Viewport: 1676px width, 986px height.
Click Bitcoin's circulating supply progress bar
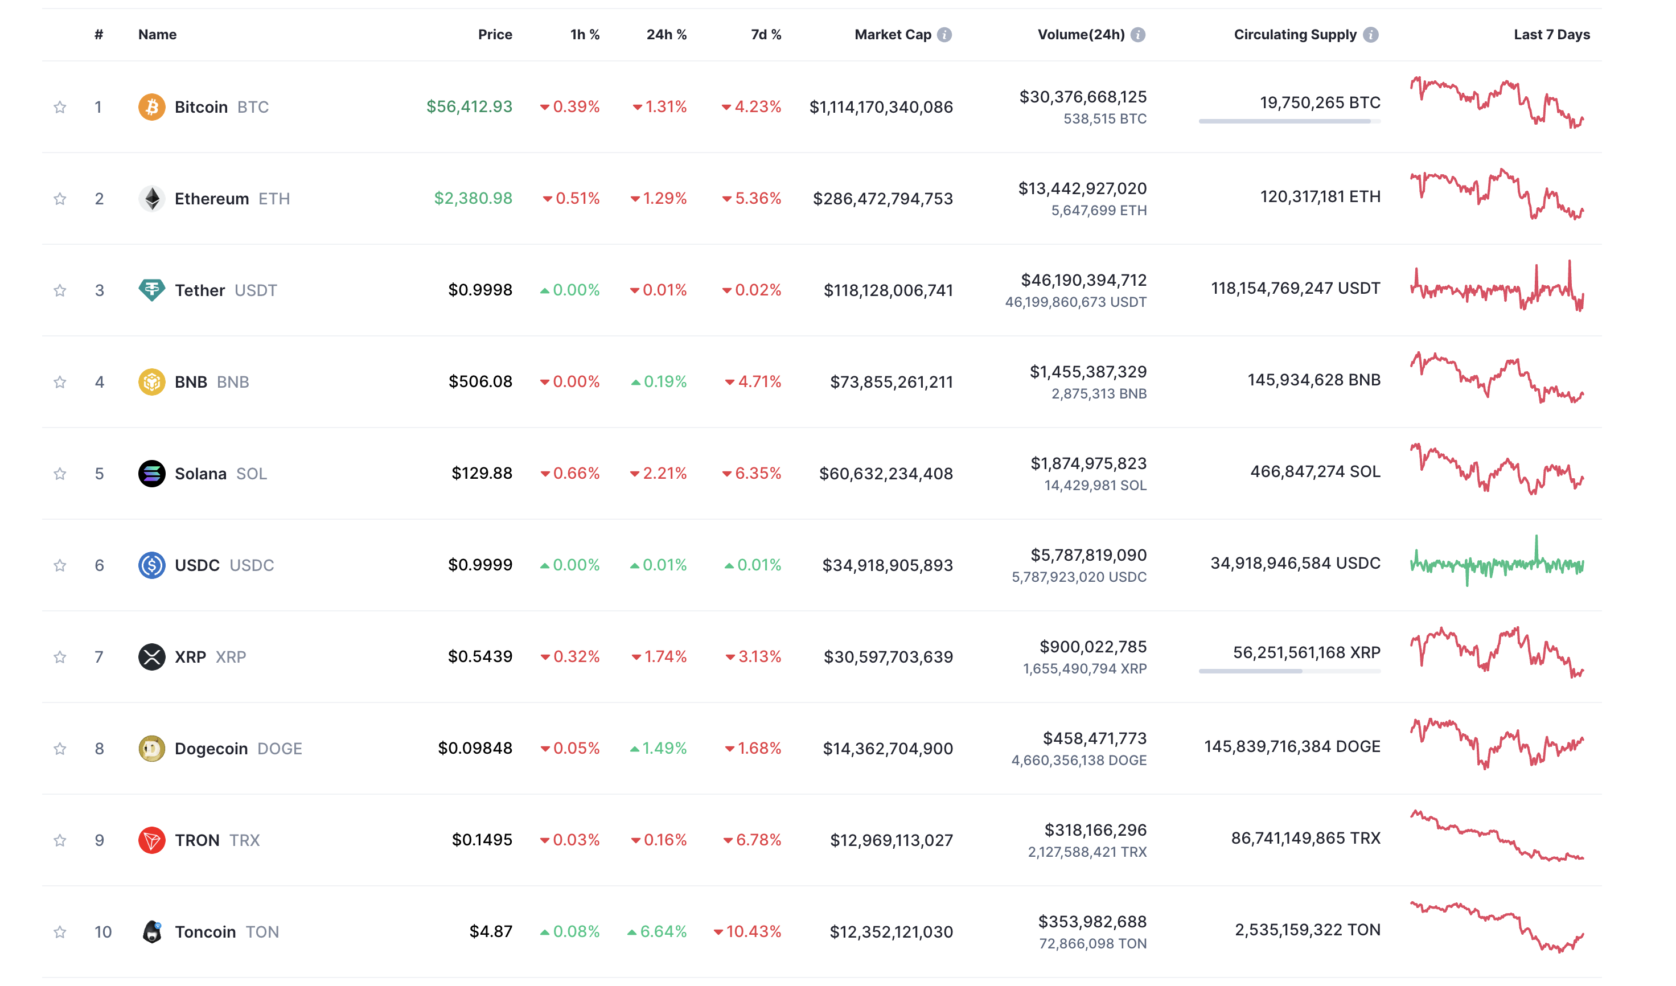(x=1289, y=121)
